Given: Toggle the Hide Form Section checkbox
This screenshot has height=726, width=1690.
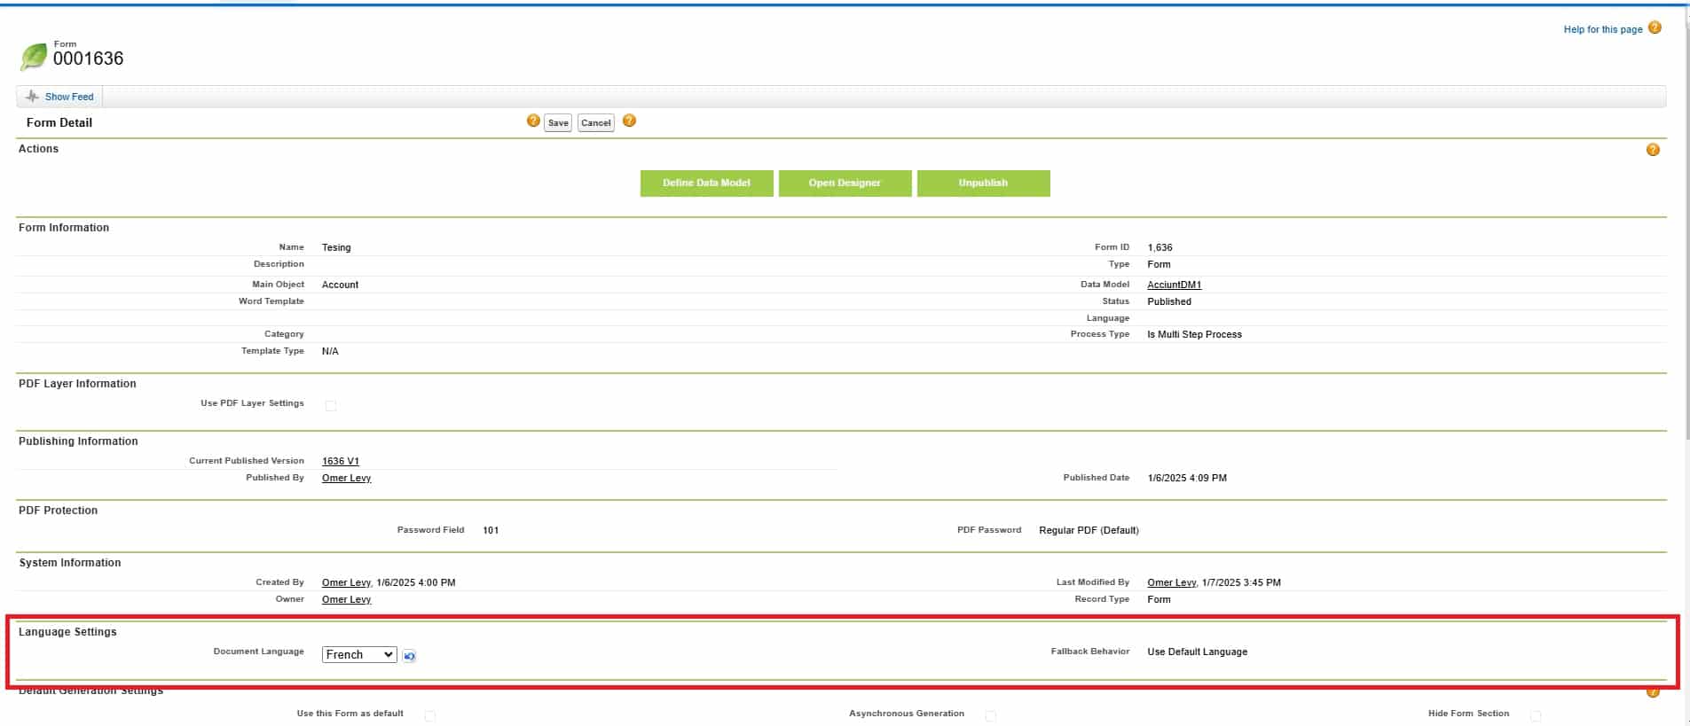Looking at the screenshot, I should pyautogui.click(x=1536, y=715).
